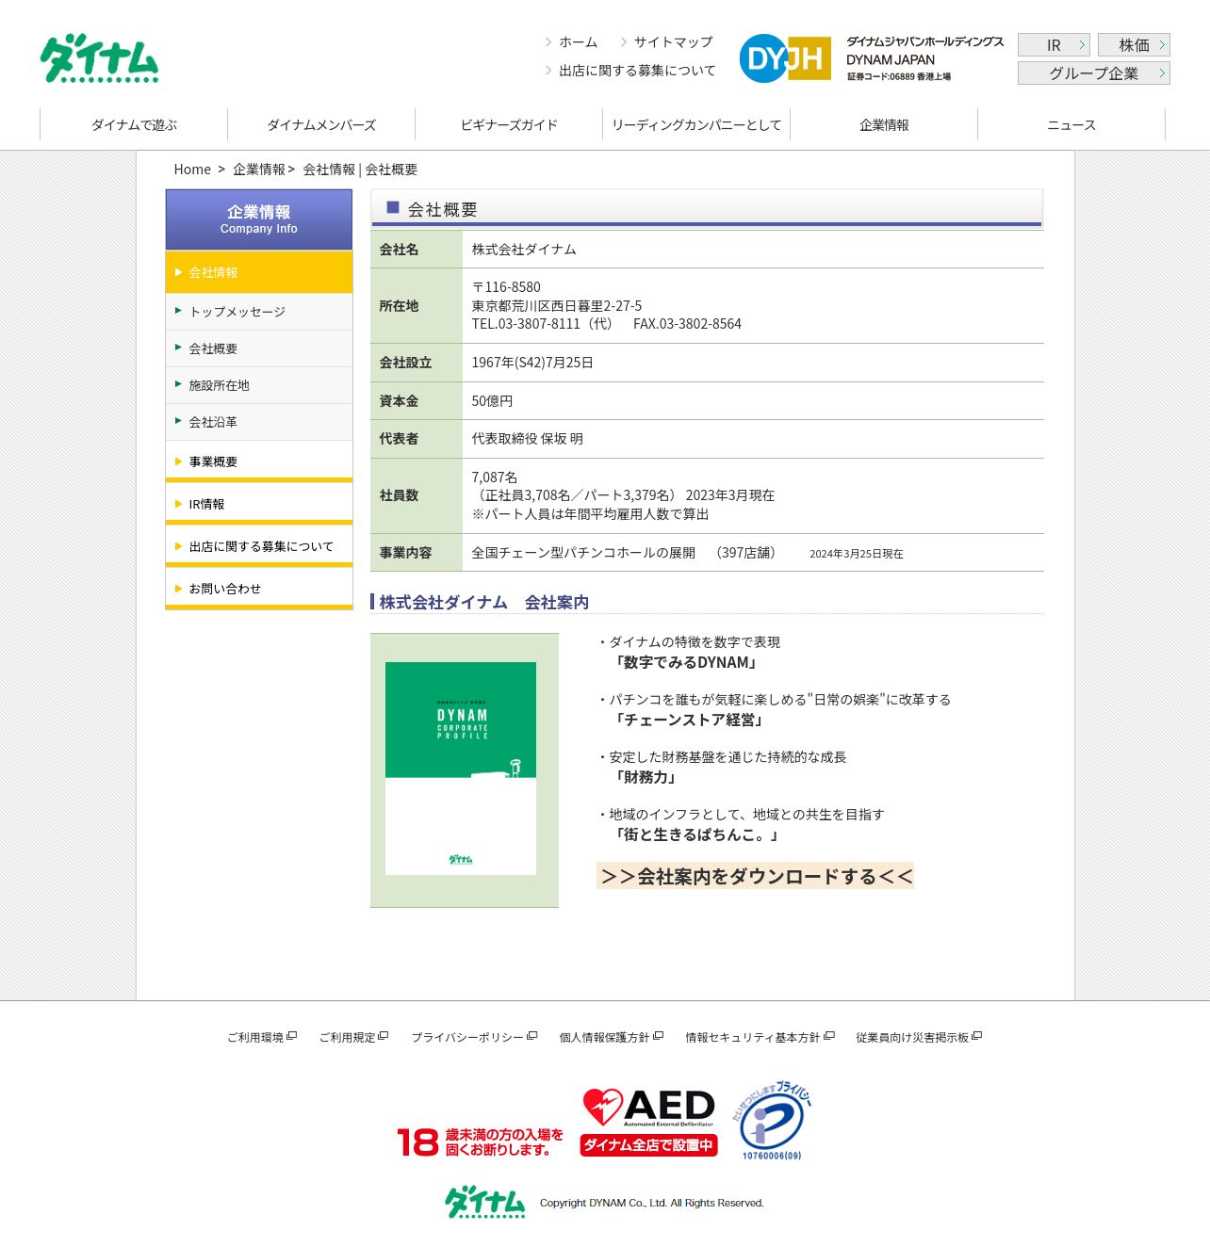The image size is (1210, 1247).
Task: Click the 7,087名 employee count
Action: 495,478
